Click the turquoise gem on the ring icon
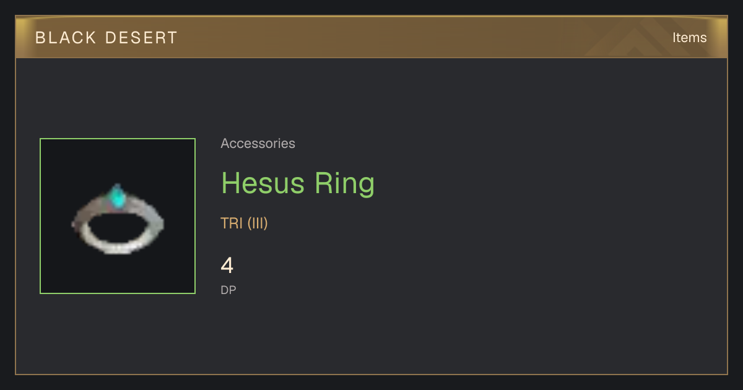Viewport: 743px width, 390px height. pyautogui.click(x=116, y=197)
